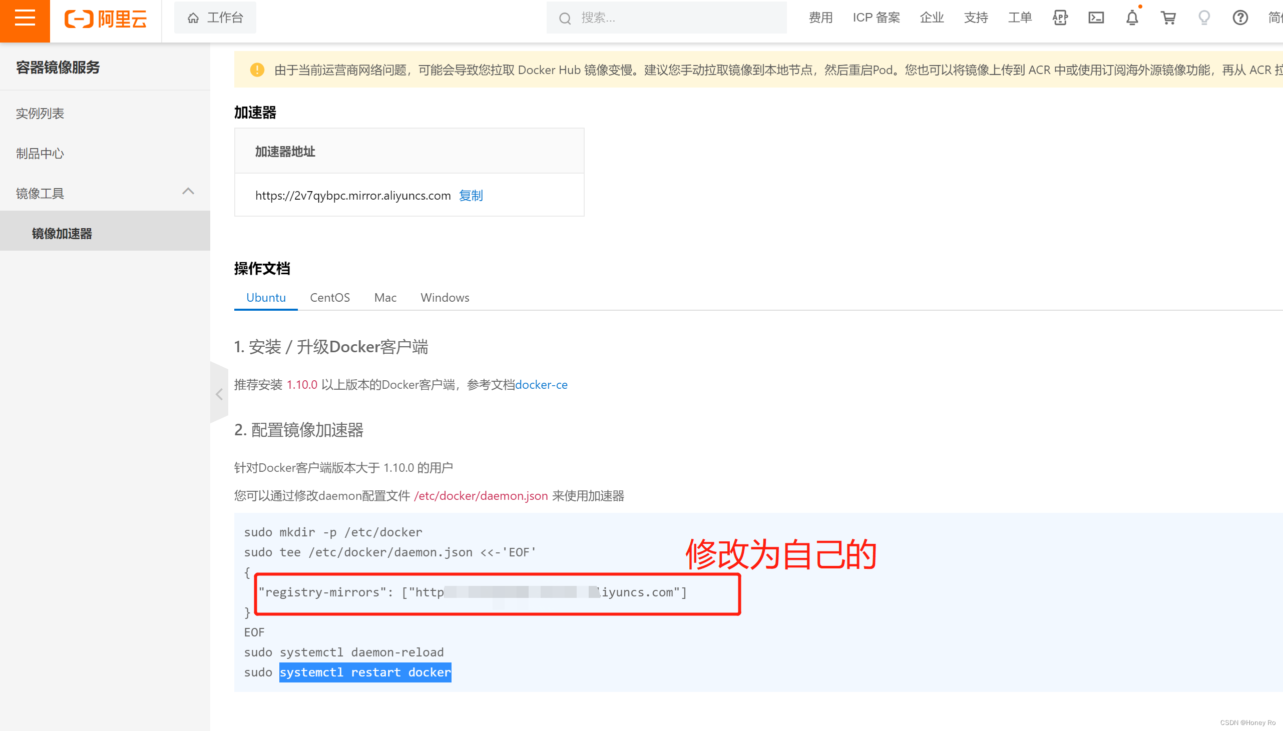1283x731 pixels.
Task: Click the 工作台 workbench home icon
Action: pos(193,18)
